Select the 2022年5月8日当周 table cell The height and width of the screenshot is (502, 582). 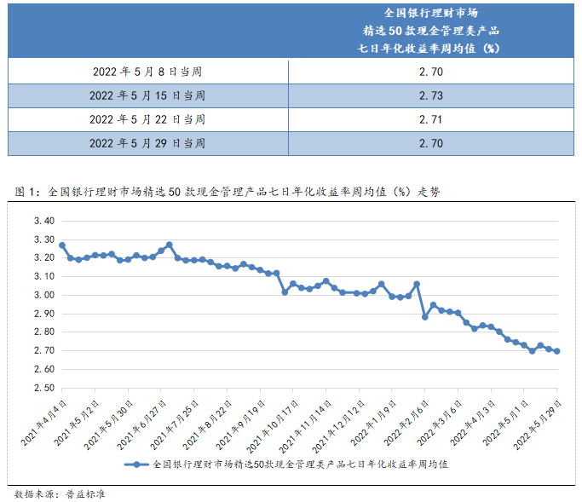click(x=147, y=72)
